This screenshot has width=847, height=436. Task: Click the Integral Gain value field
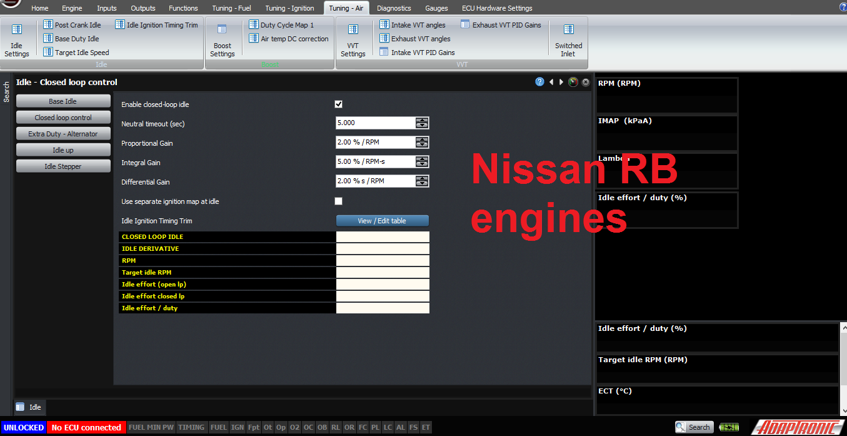[376, 162]
